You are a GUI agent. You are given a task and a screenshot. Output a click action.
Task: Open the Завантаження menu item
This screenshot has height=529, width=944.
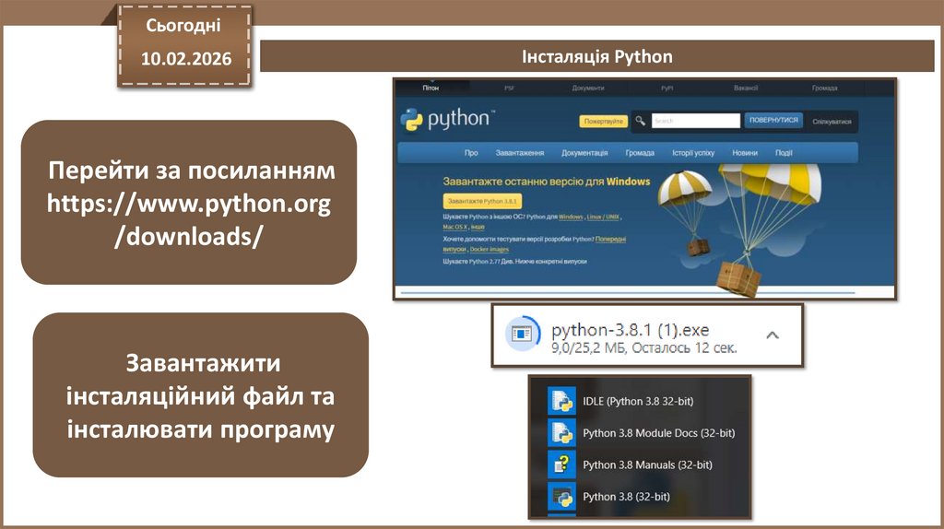point(520,153)
